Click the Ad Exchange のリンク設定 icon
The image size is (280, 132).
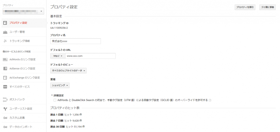coord(5,78)
